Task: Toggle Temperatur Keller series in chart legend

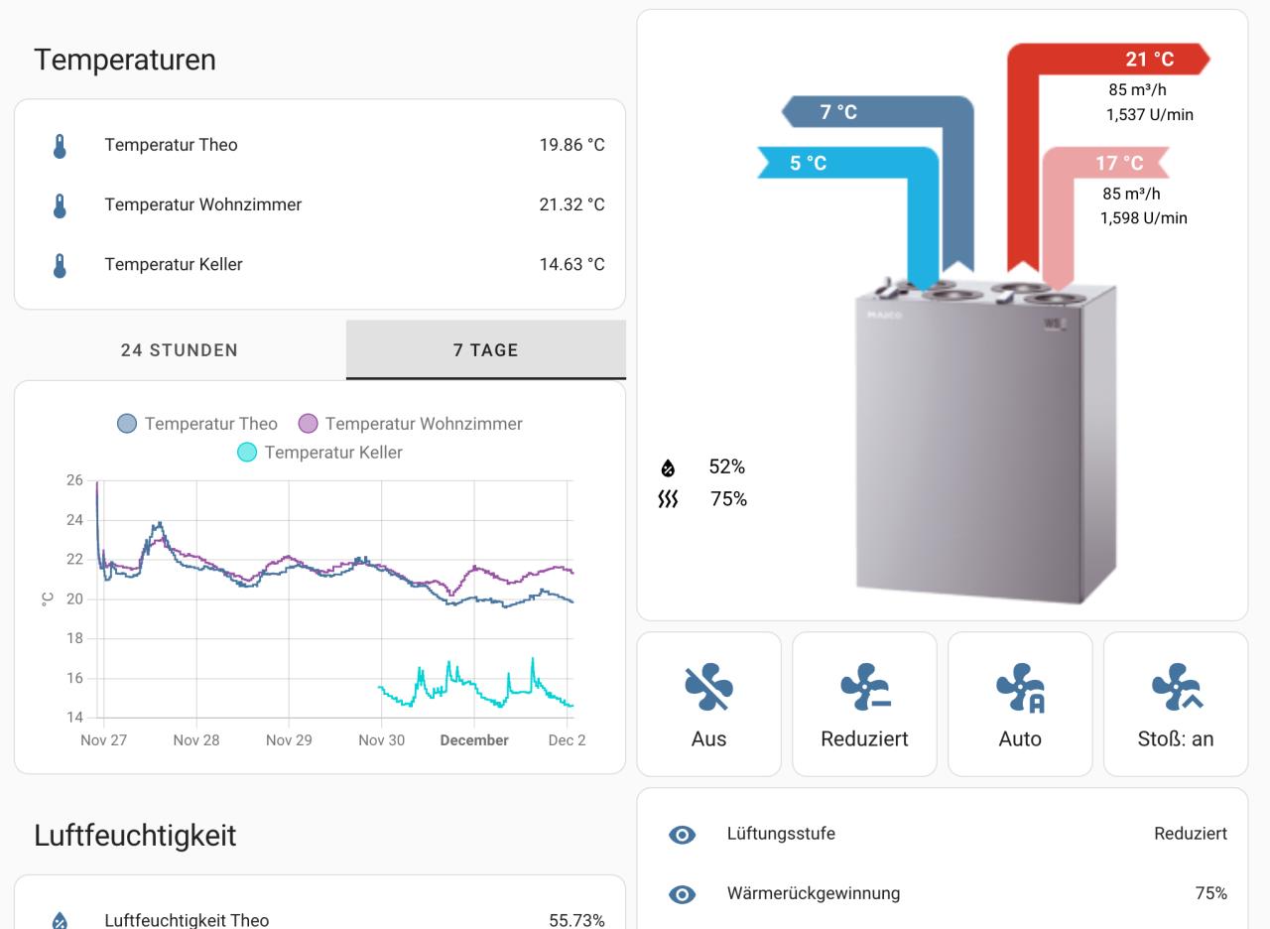Action: click(320, 453)
